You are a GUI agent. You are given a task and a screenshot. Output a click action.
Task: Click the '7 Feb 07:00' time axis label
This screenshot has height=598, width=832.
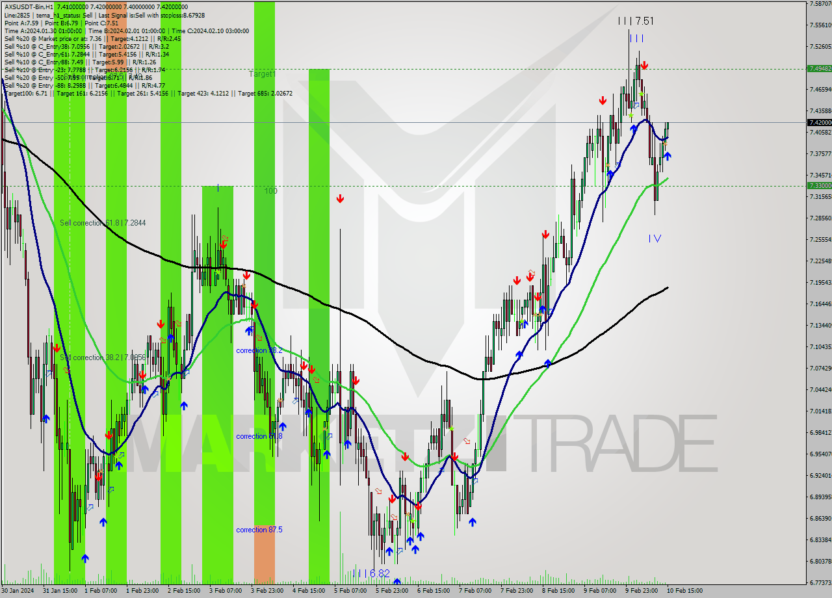click(476, 591)
